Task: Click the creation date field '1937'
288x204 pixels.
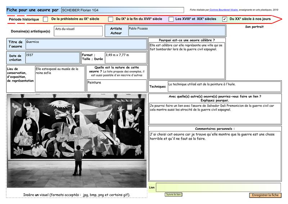Action: [53, 58]
